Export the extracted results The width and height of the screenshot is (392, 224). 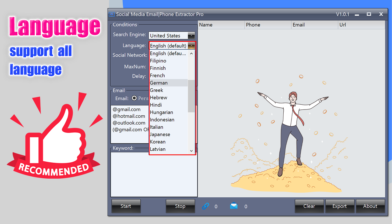[340, 206]
